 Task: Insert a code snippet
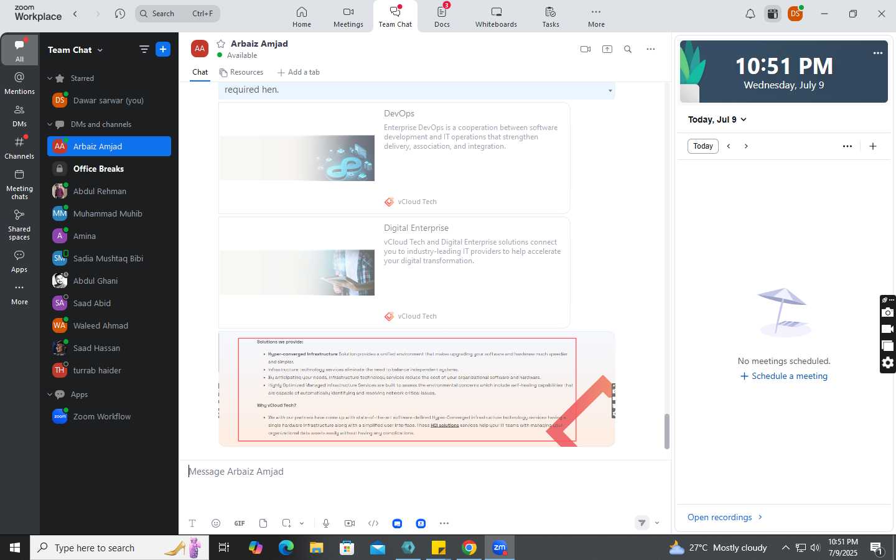(x=373, y=523)
